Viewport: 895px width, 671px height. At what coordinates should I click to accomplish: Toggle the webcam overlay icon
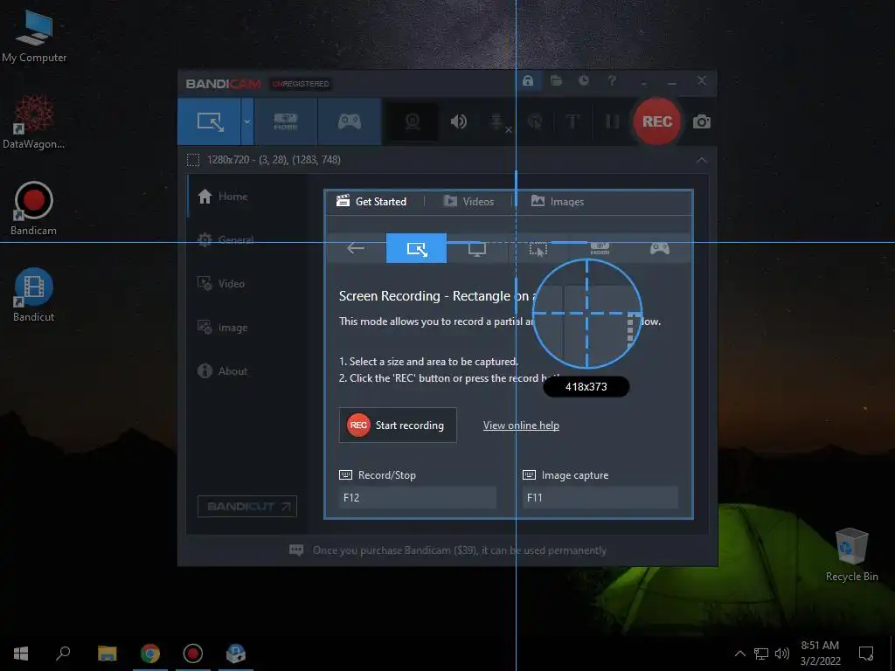pyautogui.click(x=413, y=121)
